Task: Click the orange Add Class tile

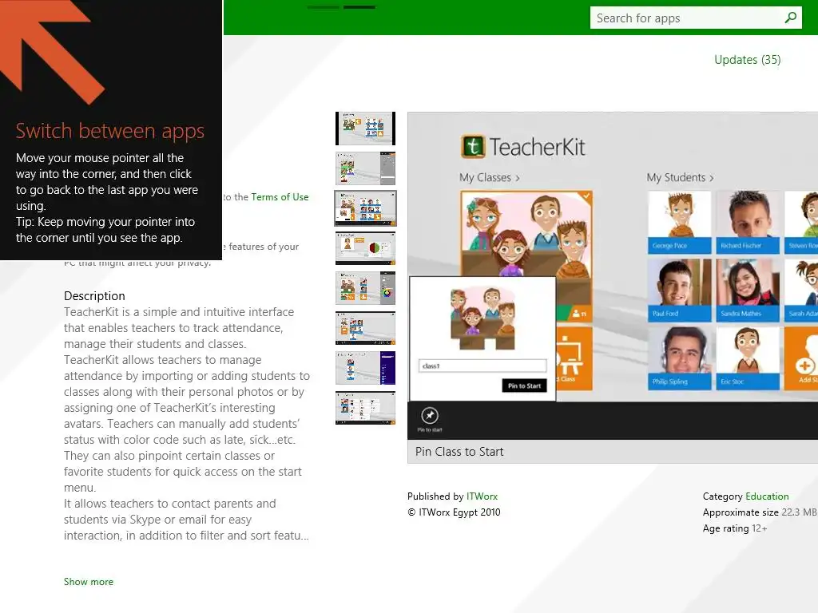Action: [574, 358]
